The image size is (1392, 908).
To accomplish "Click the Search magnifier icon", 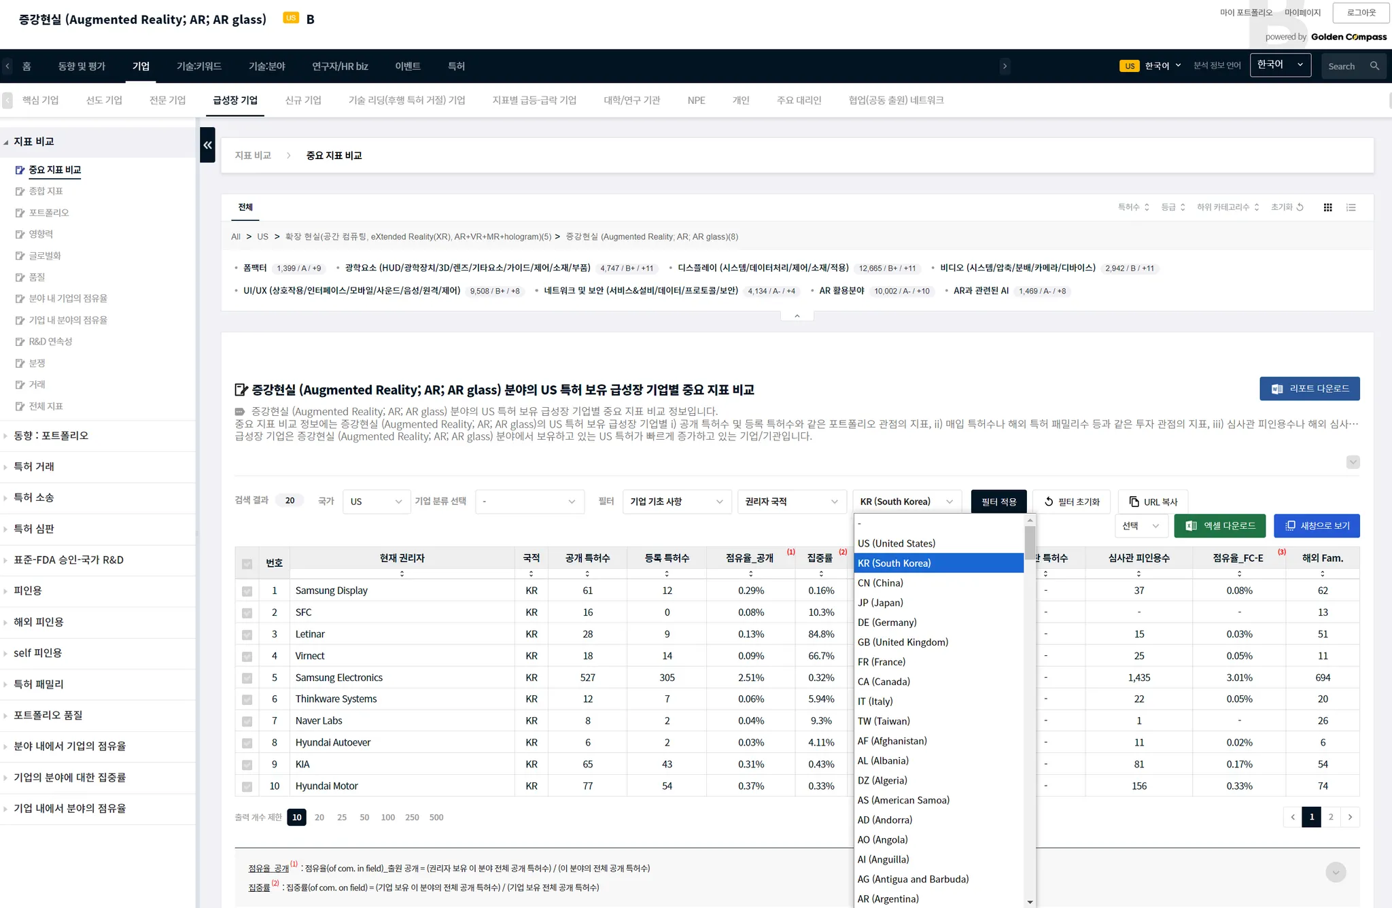I will [1374, 66].
